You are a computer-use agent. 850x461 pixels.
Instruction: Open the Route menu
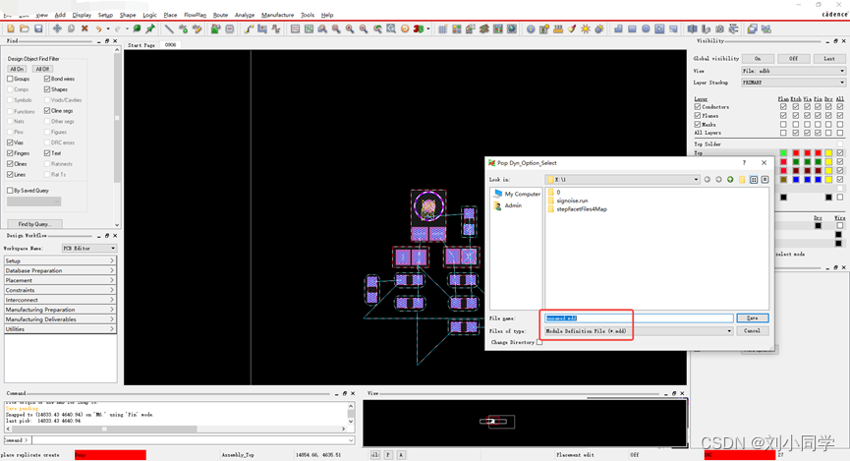tap(220, 15)
